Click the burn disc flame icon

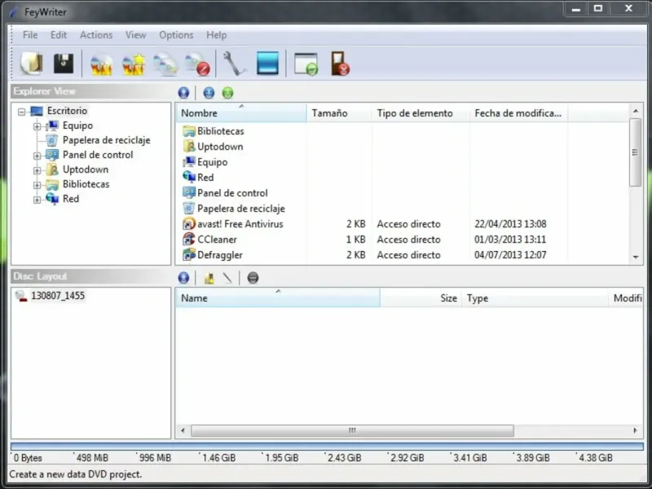101,64
